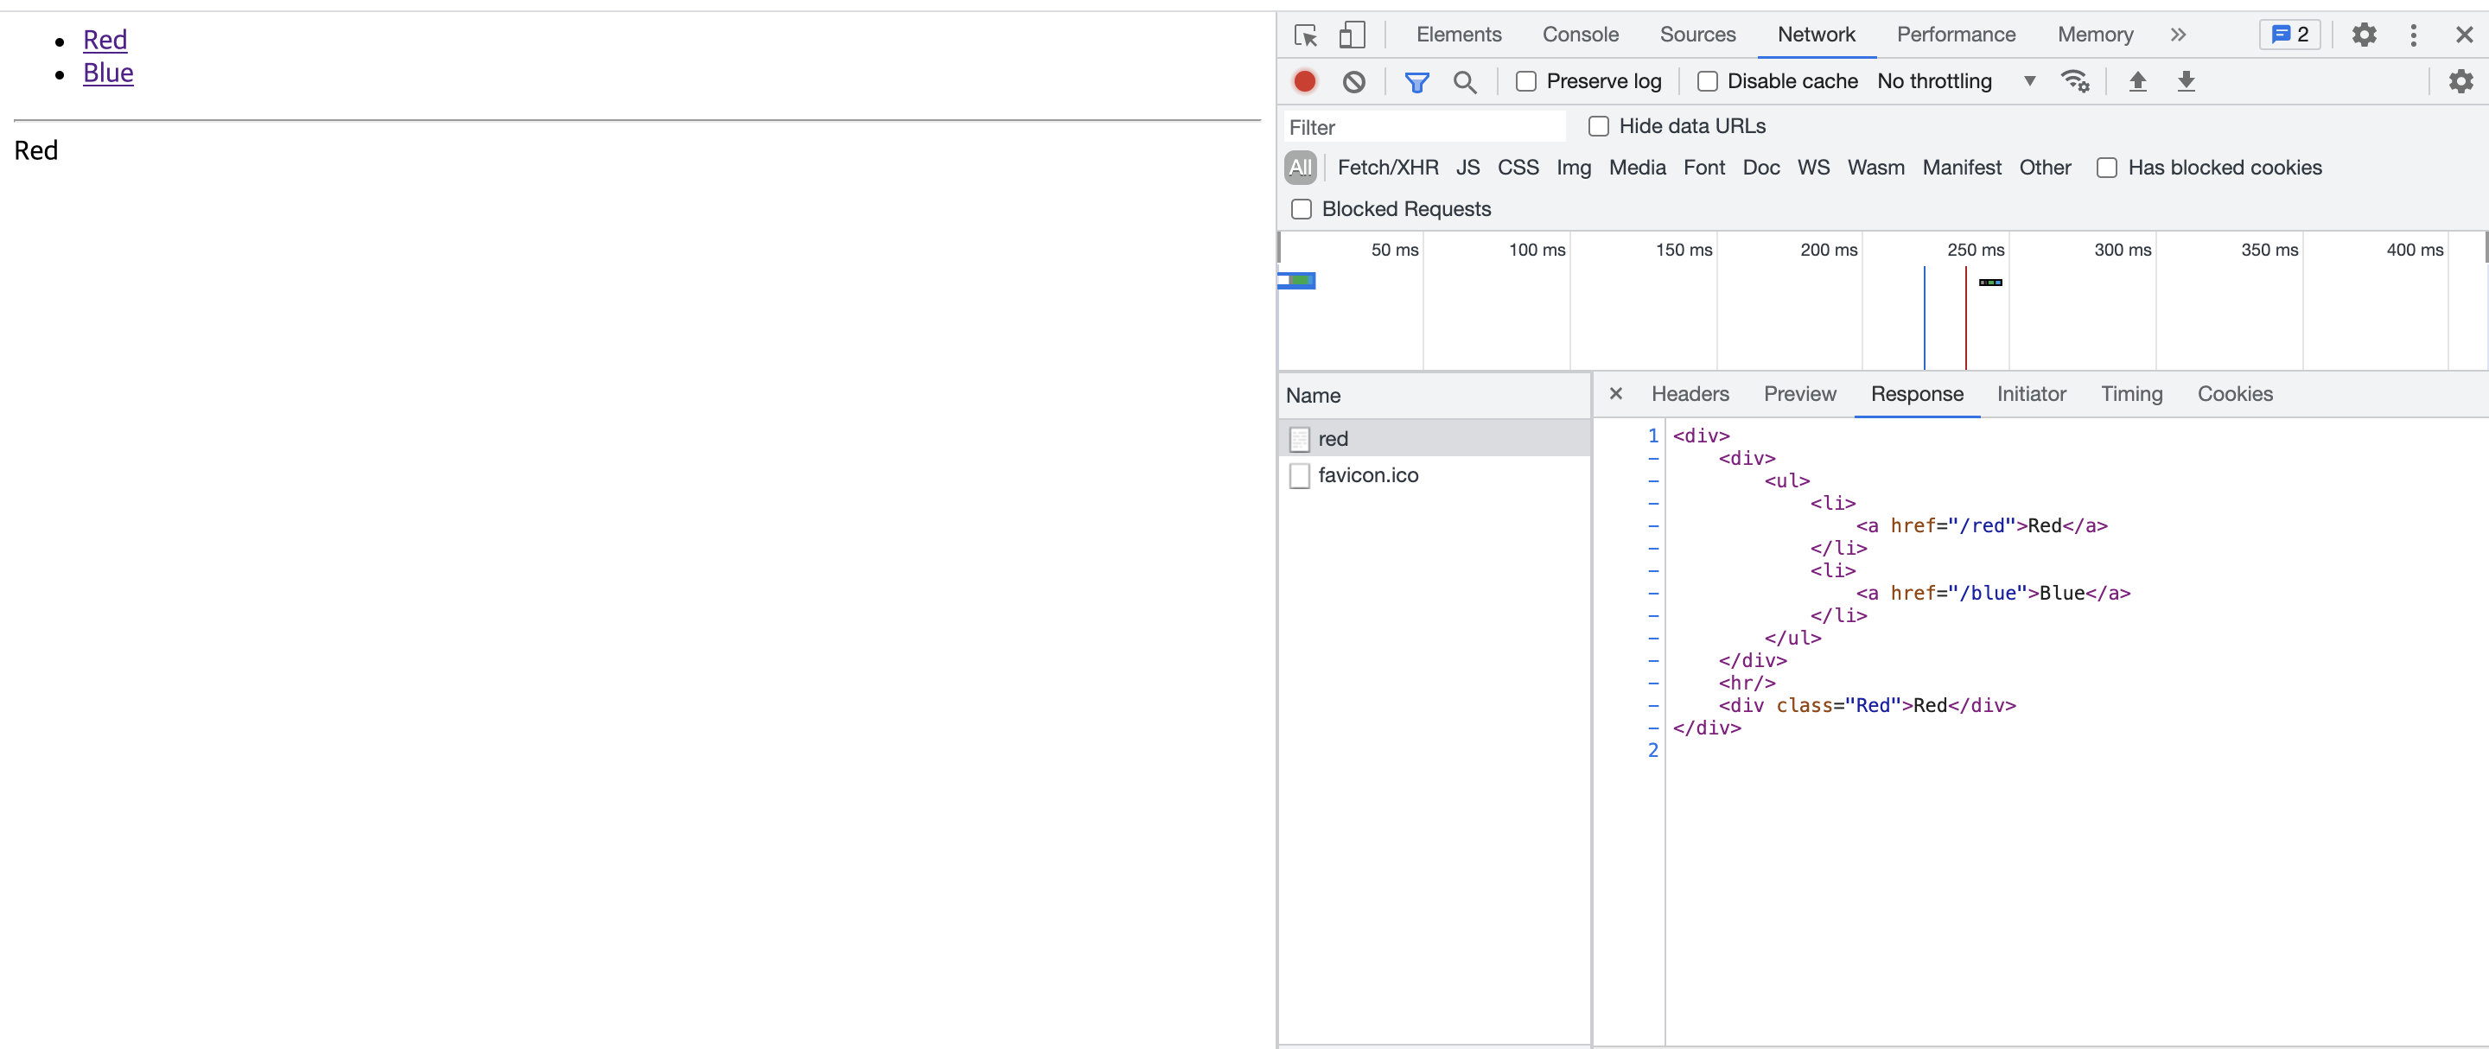
Task: Expand more DevTools tabs chevron
Action: tap(2178, 35)
